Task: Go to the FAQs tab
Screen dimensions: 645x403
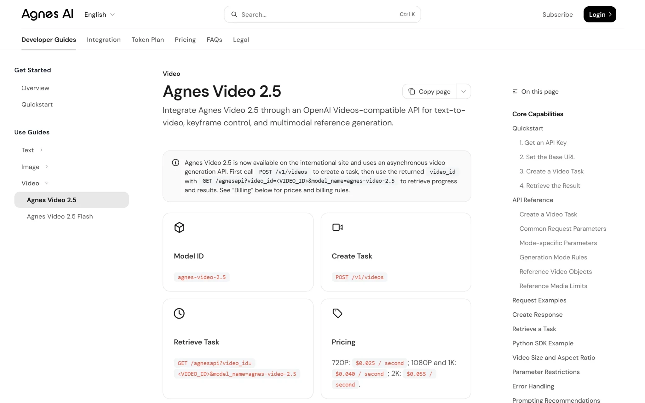Action: pos(214,40)
